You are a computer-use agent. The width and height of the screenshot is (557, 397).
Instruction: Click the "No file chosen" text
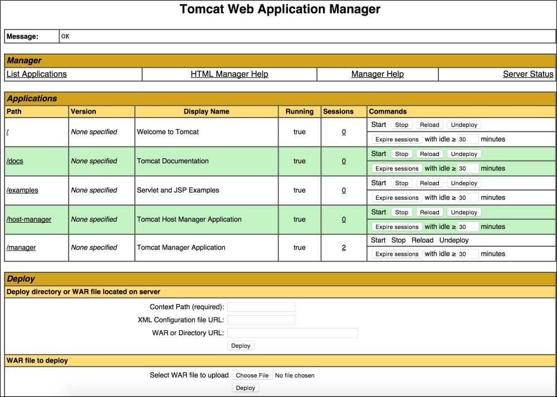pyautogui.click(x=295, y=375)
